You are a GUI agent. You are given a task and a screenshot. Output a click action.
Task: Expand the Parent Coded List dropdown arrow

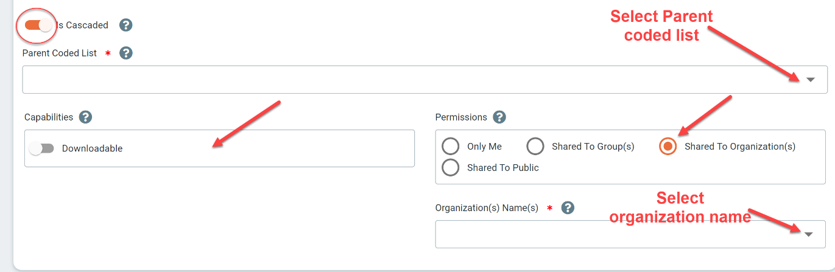(x=810, y=80)
